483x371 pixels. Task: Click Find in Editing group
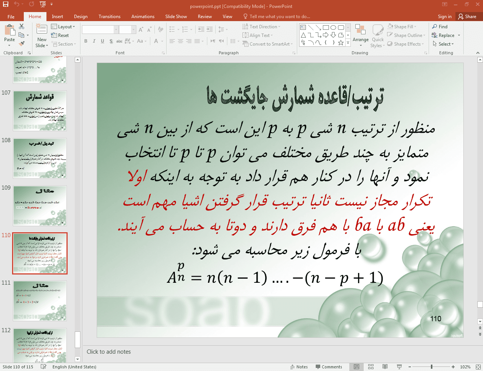pyautogui.click(x=440, y=27)
